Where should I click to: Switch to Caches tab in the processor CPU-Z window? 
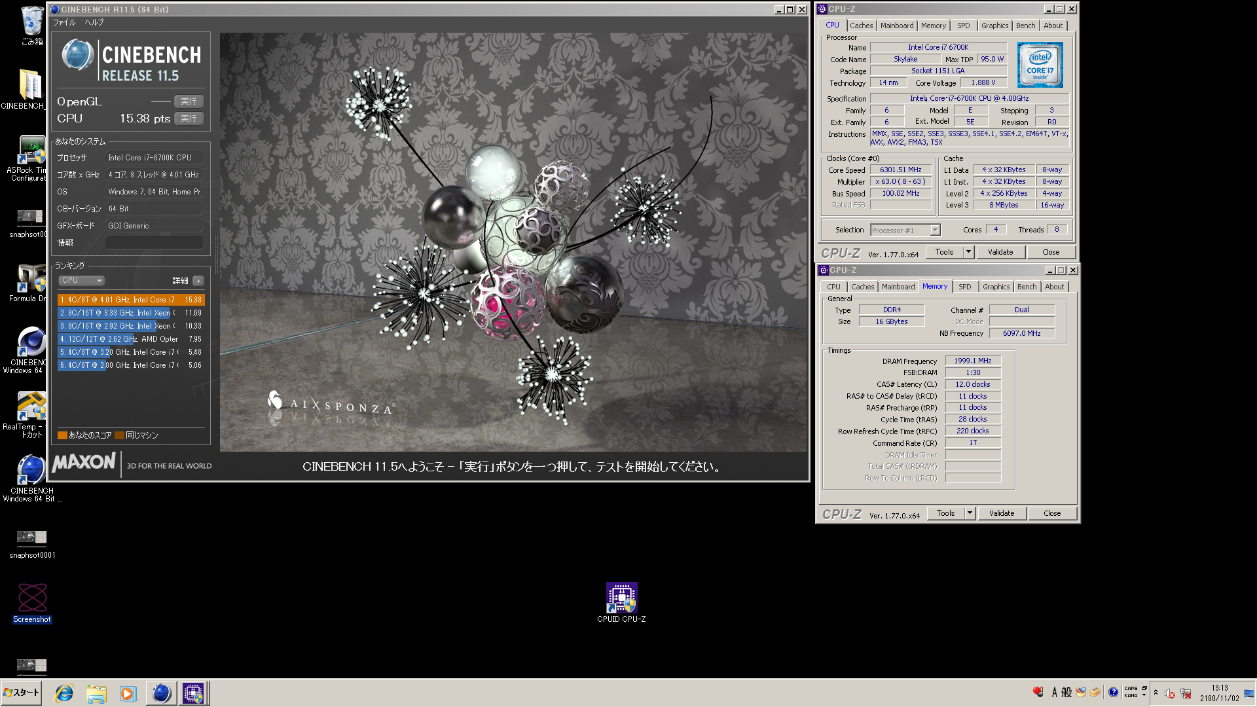[861, 26]
